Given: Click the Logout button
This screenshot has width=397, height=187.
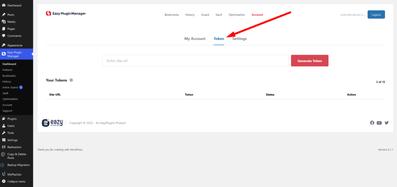Looking at the screenshot, I should (x=376, y=15).
